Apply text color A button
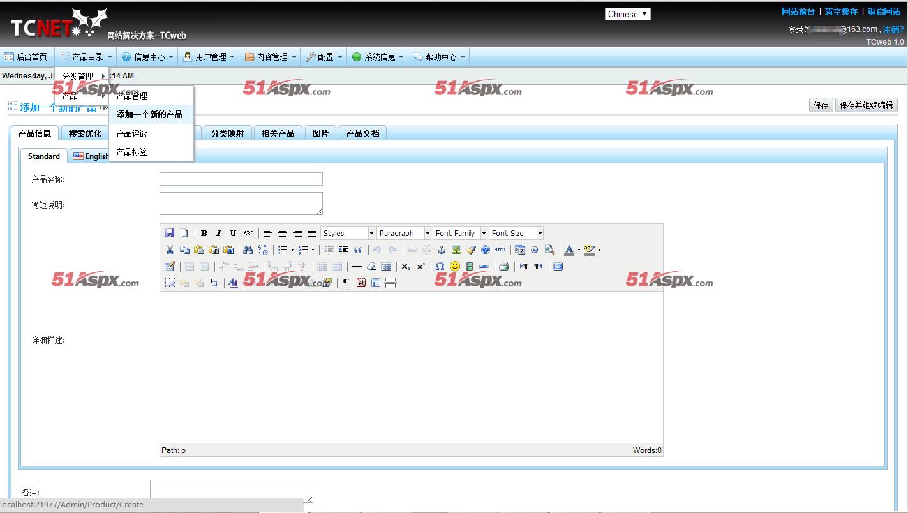908x513 pixels. click(569, 249)
